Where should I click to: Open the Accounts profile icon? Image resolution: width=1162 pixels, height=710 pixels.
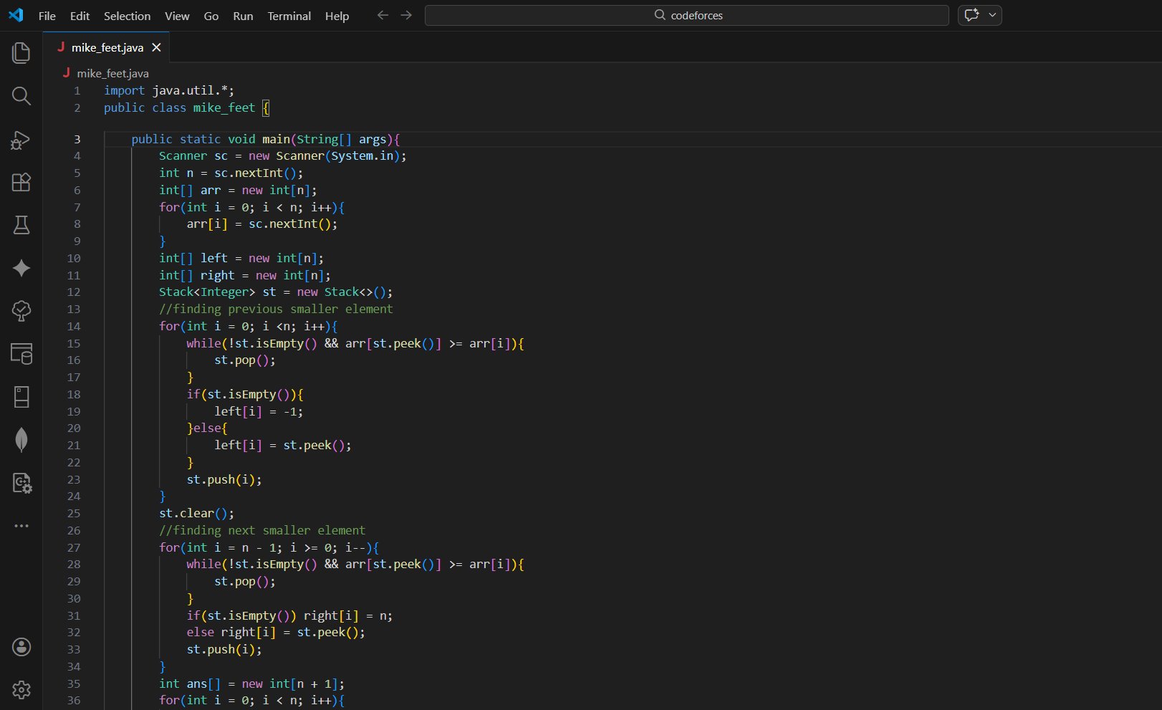[x=21, y=647]
